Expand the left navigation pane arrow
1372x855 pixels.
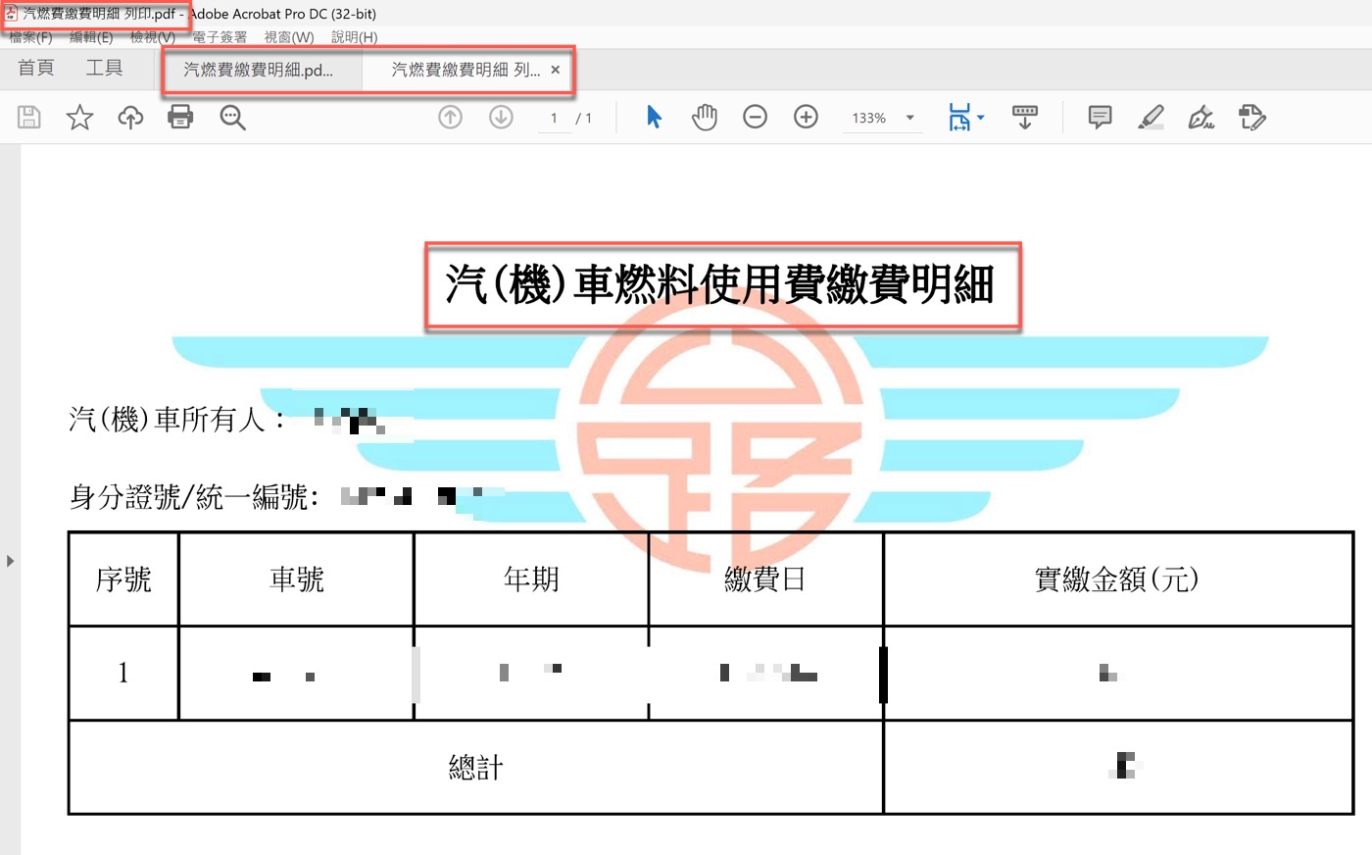pos(10,561)
